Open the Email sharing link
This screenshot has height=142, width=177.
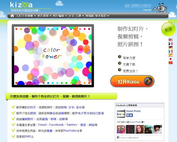(x=42, y=125)
